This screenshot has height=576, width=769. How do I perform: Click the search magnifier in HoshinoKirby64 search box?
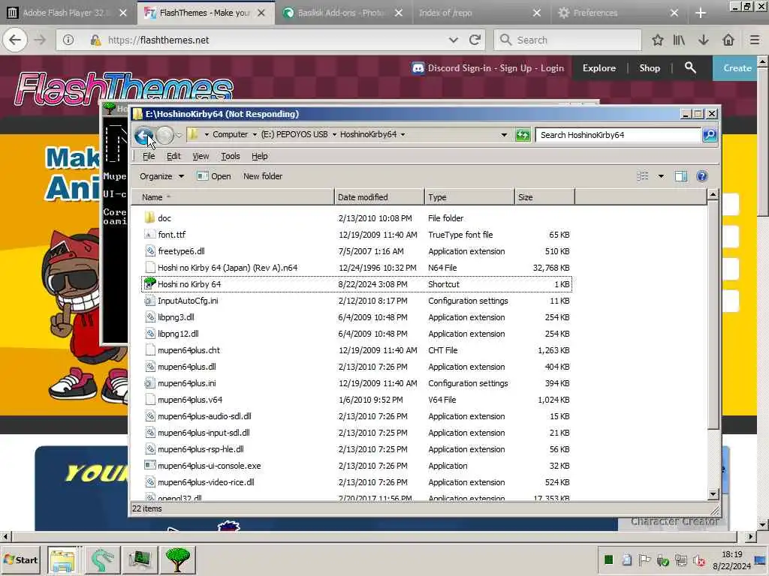click(709, 135)
